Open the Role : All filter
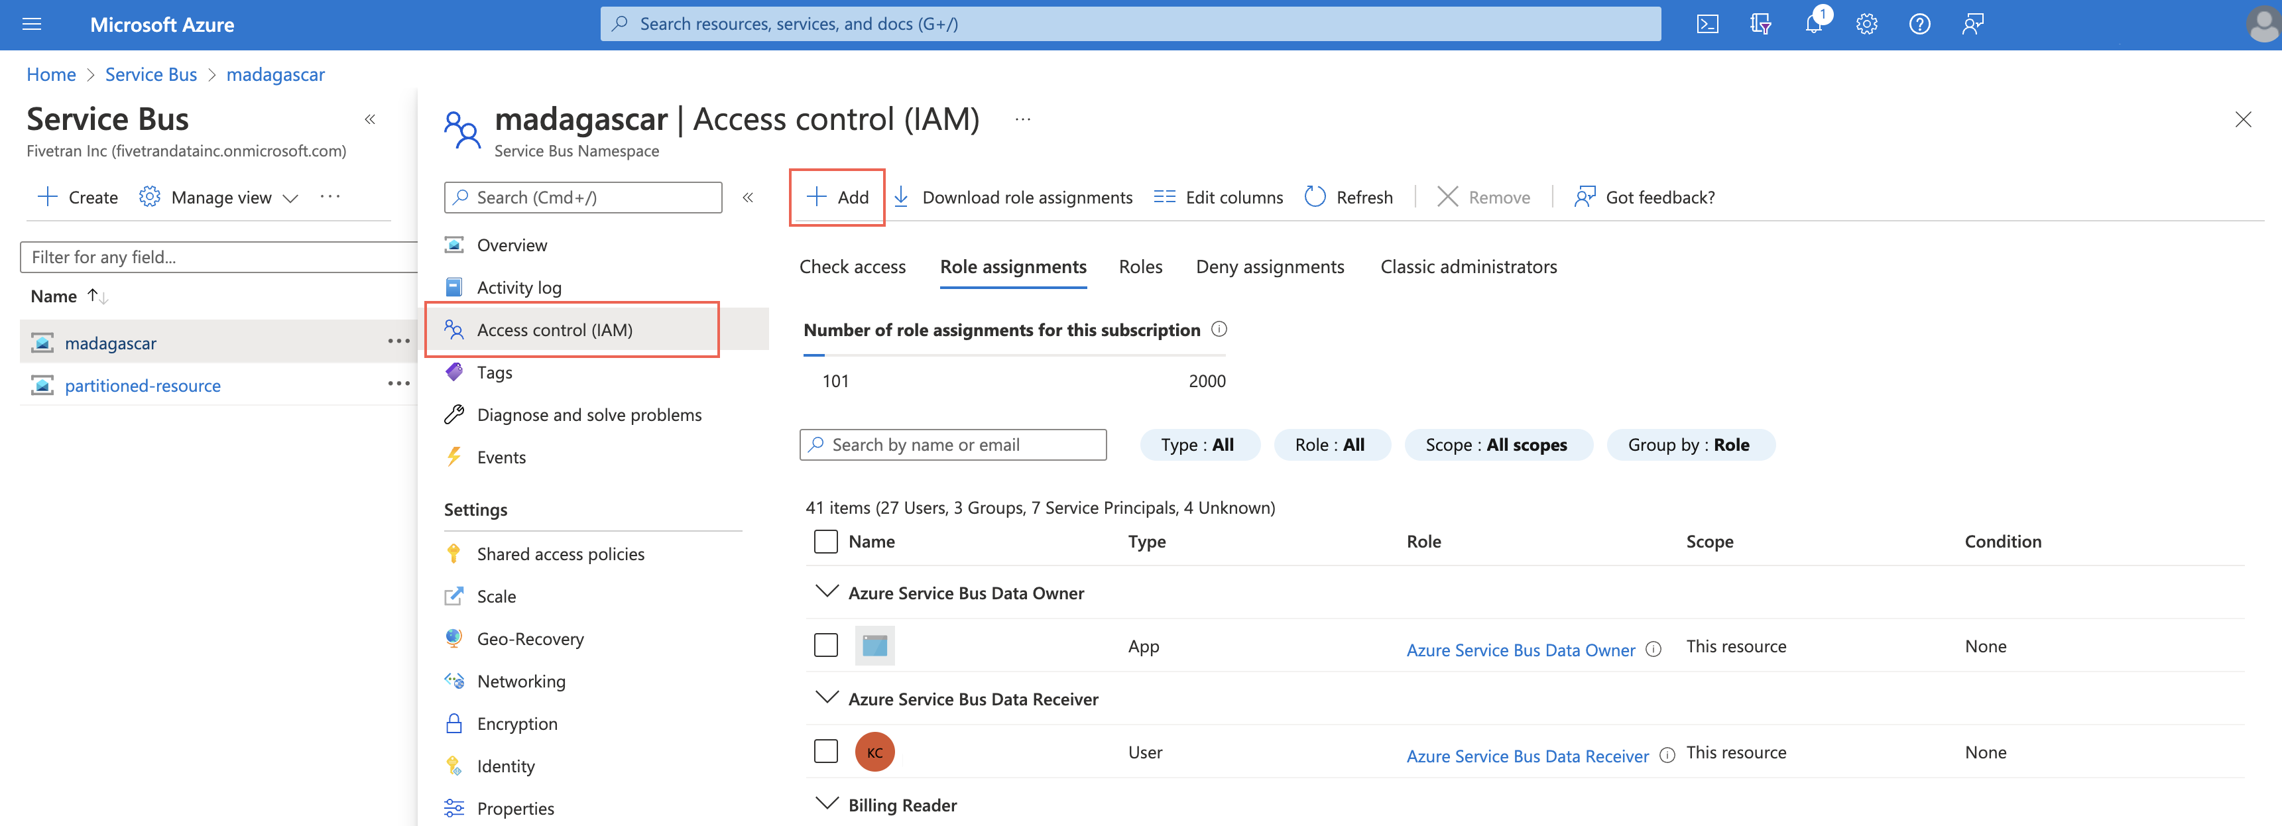 [x=1331, y=444]
